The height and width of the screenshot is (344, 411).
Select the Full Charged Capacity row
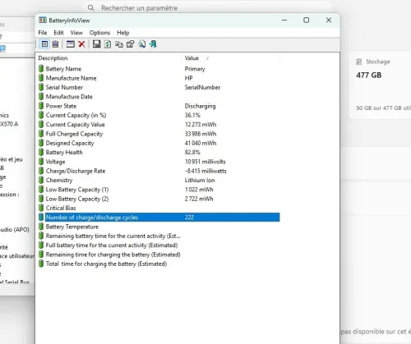[x=159, y=134]
